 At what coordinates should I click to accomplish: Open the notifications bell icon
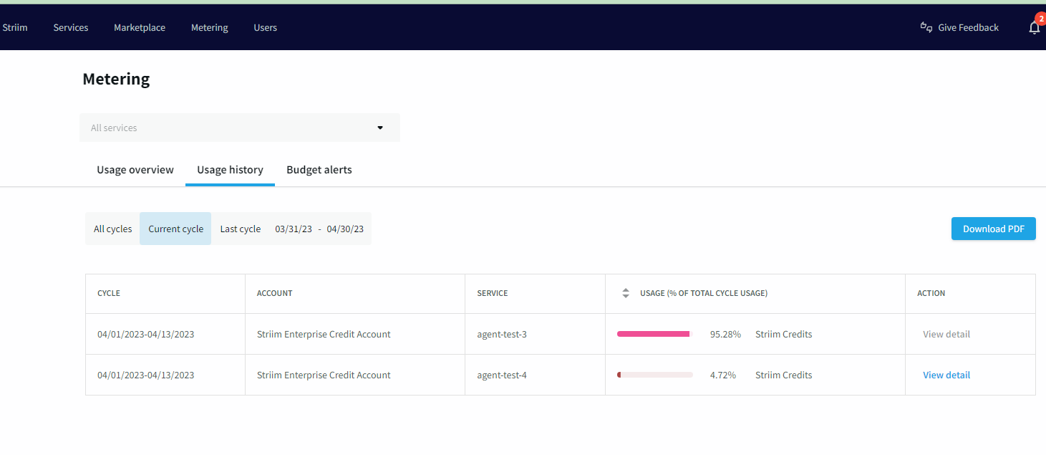[x=1034, y=28]
